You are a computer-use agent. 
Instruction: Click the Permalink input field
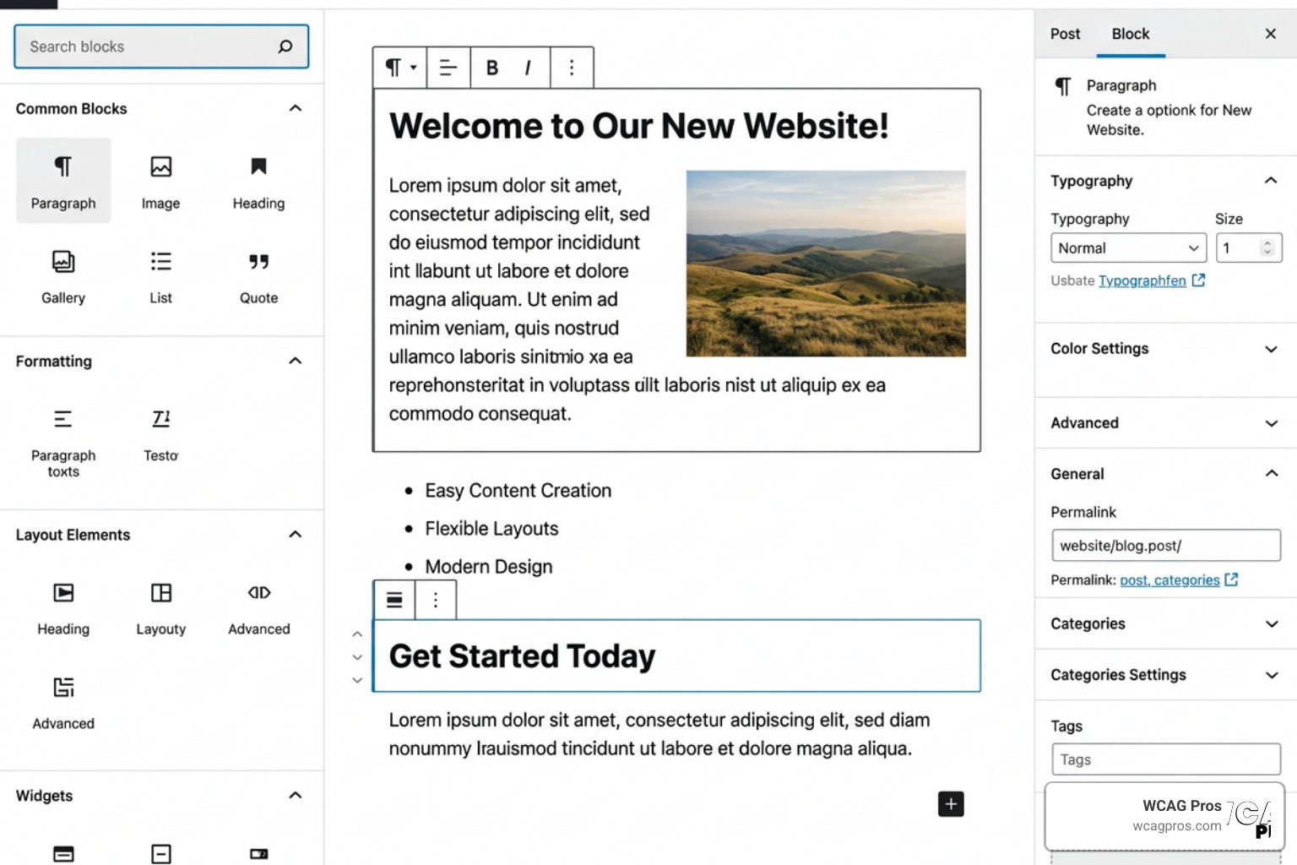pos(1166,546)
